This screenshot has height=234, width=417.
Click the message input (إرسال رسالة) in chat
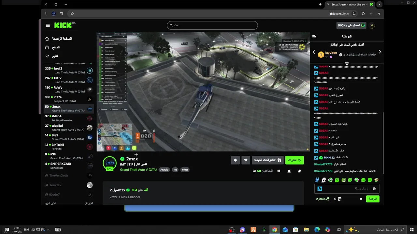(347, 189)
